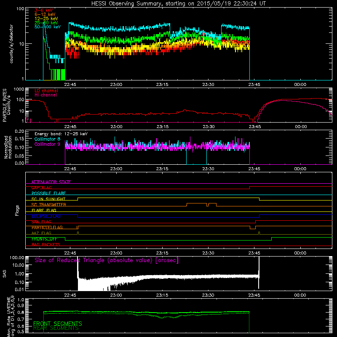Click the 0.20 y-axis value on modulation panel
The height and width of the screenshot is (337, 337).
pos(19,131)
